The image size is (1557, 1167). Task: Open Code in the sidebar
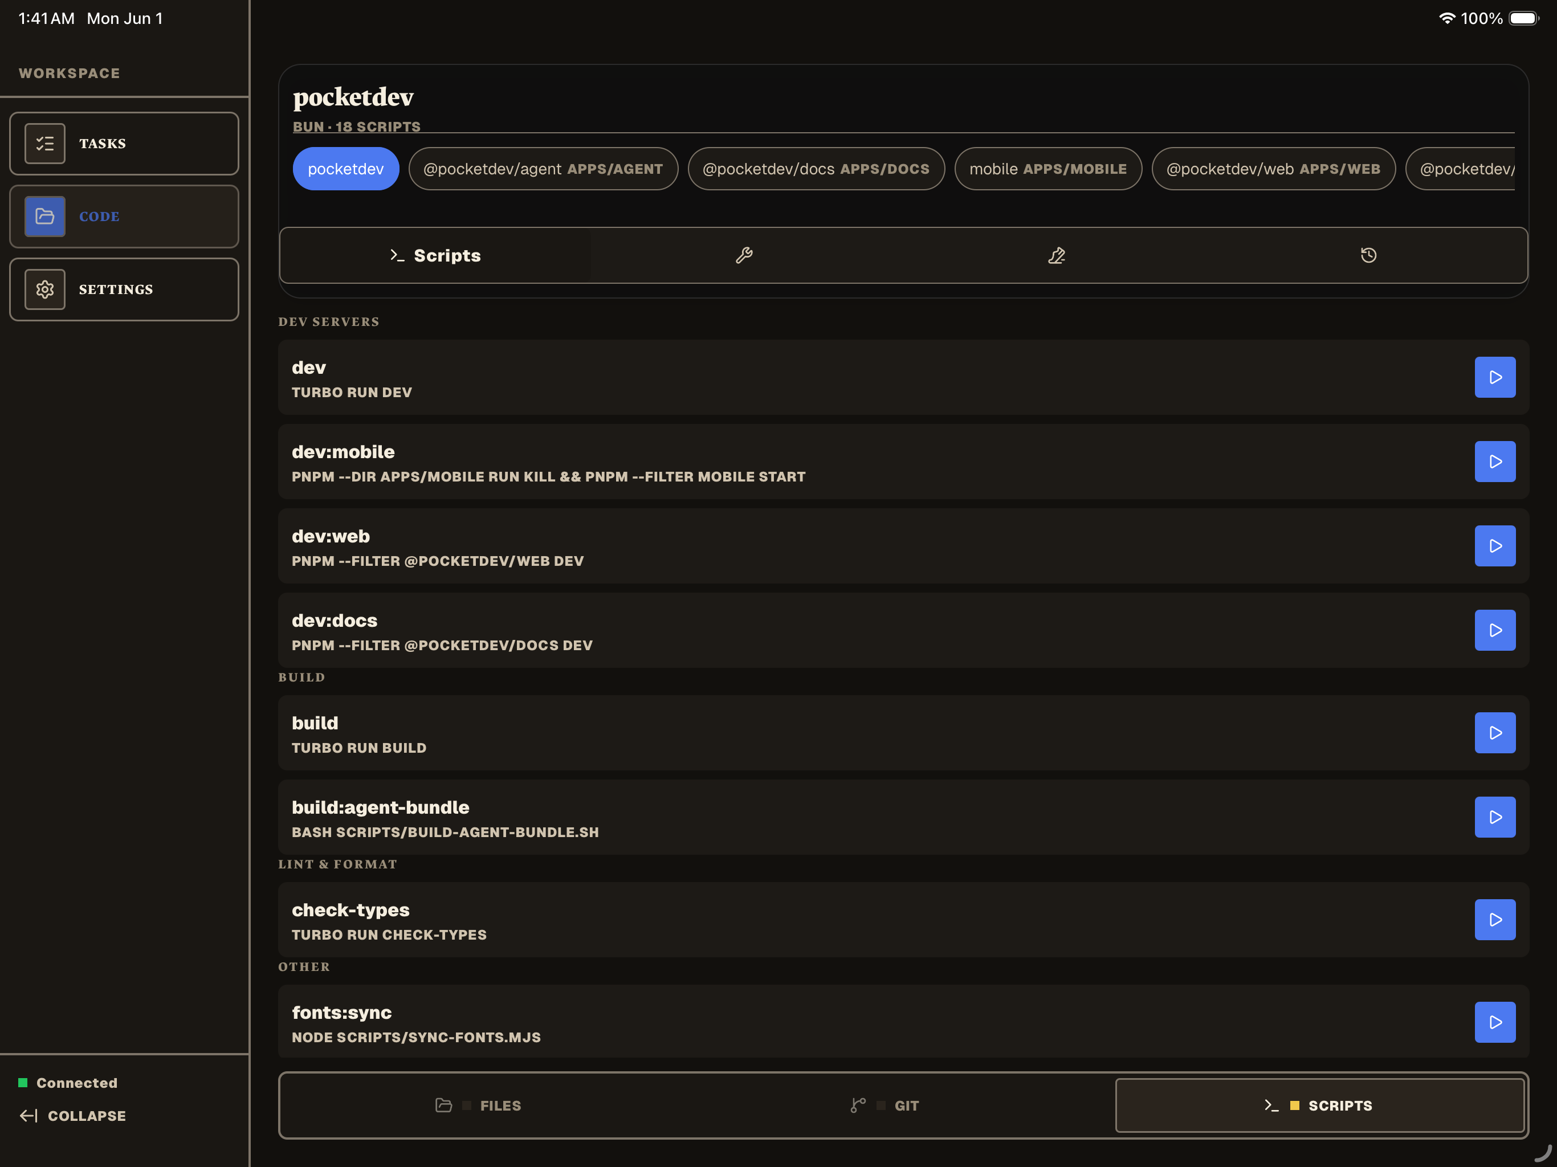(x=124, y=217)
